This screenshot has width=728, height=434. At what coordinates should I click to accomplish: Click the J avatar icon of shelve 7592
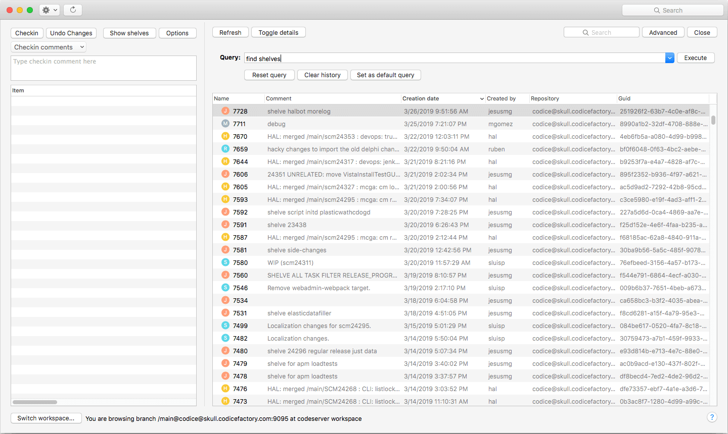pyautogui.click(x=225, y=212)
